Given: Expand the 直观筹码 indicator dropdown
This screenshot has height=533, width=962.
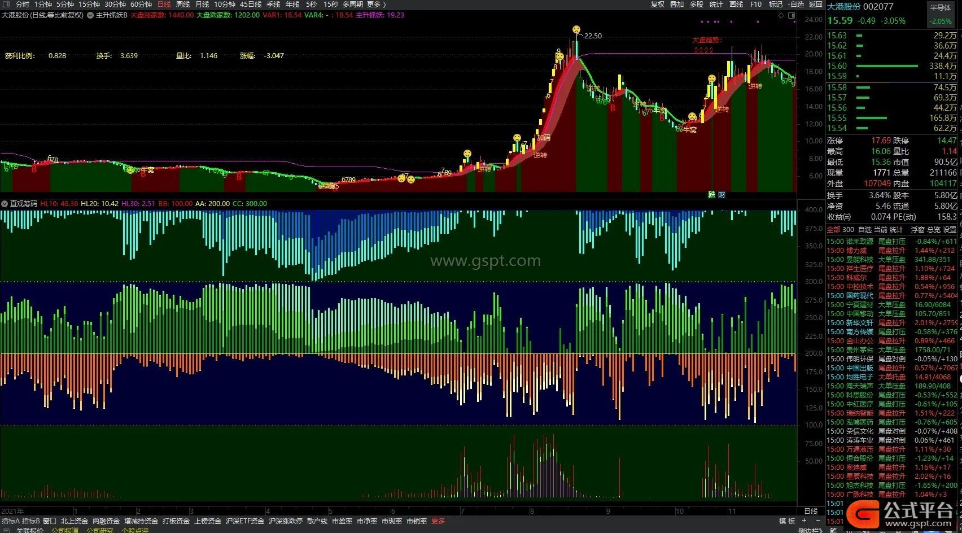Looking at the screenshot, I should 5,204.
